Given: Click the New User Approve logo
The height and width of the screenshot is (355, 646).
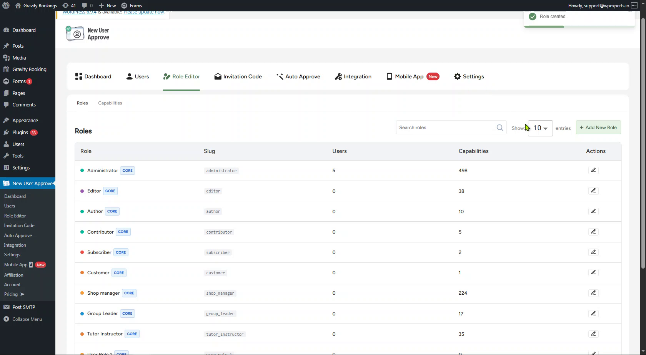Looking at the screenshot, I should [88, 34].
